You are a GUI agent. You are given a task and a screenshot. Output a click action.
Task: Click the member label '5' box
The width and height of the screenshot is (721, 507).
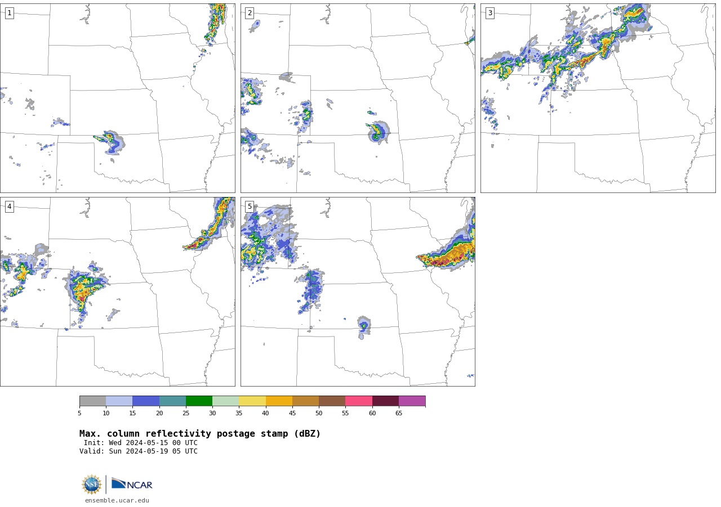pos(250,207)
